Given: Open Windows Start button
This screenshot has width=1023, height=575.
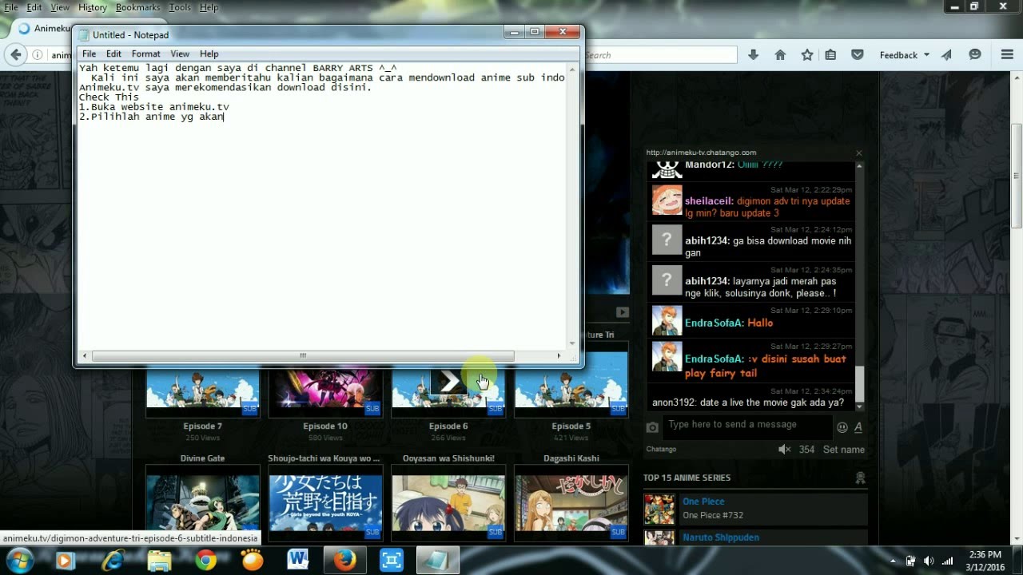Looking at the screenshot, I should point(19,561).
